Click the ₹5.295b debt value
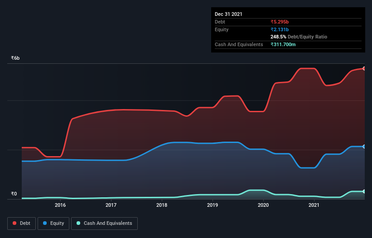The height and width of the screenshot is (238, 372). (x=280, y=22)
